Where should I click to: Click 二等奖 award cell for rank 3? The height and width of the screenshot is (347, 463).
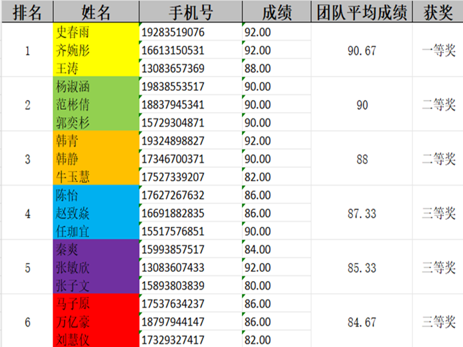438,158
